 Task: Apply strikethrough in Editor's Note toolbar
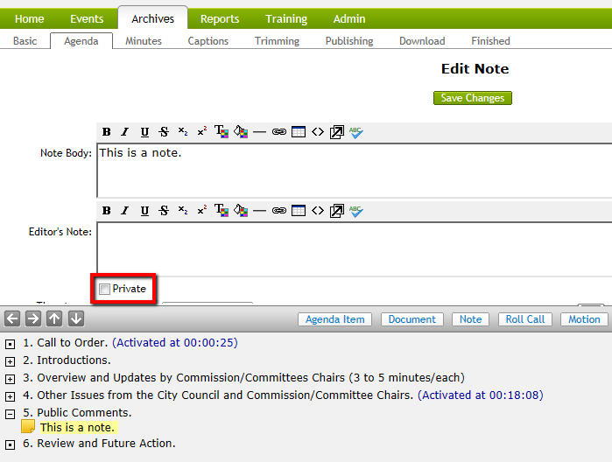pos(164,211)
